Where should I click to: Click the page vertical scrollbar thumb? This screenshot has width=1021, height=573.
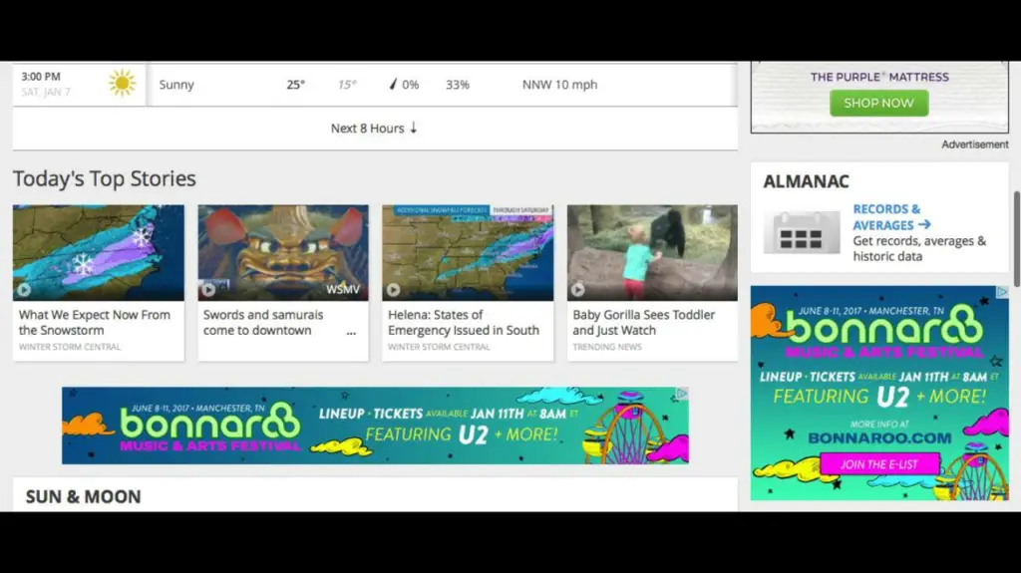(1016, 239)
